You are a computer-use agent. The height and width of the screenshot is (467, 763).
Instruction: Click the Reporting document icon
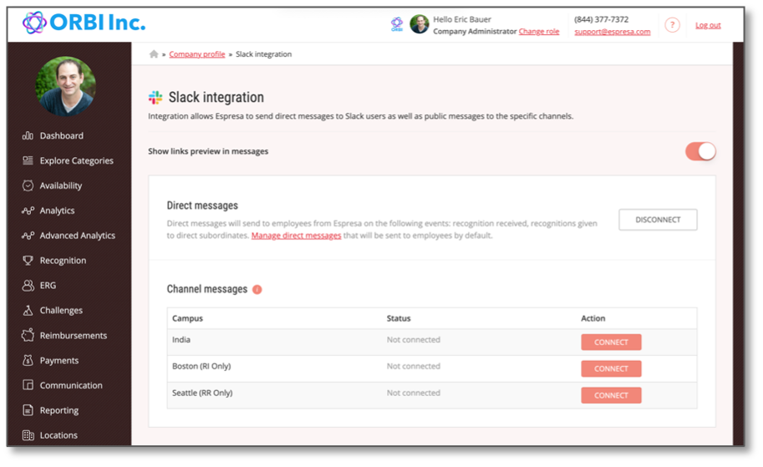[28, 410]
